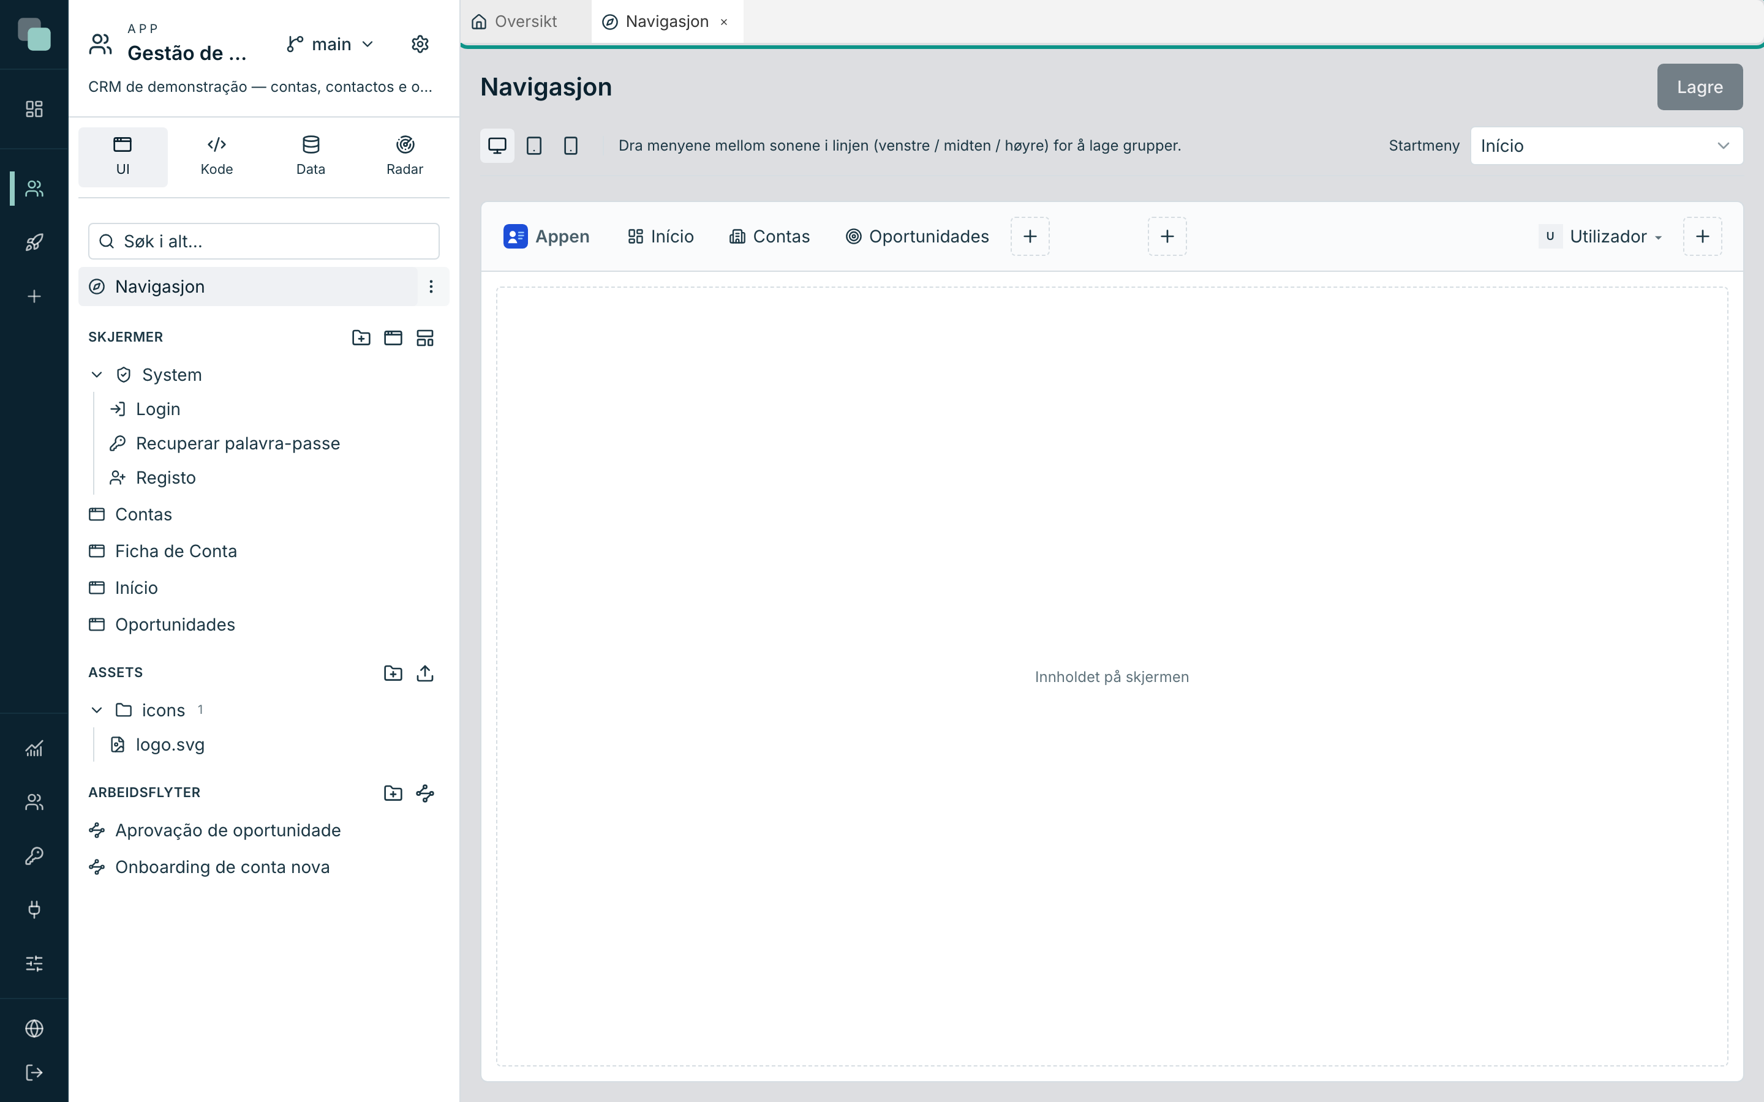
Task: Add new folder in Assets section
Action: coord(393,673)
